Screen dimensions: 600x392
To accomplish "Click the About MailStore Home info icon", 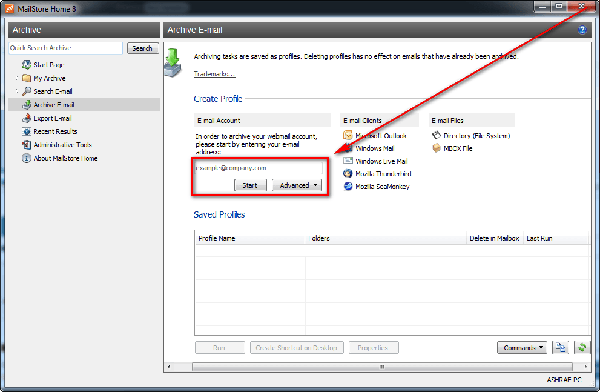I will 27,158.
